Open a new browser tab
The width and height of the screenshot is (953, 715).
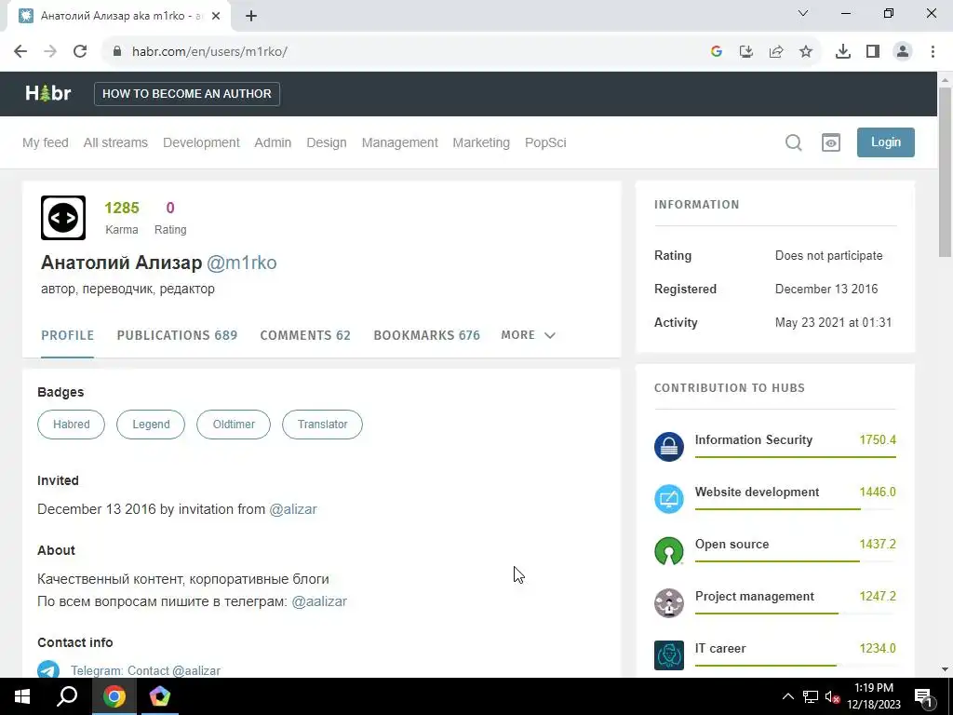point(251,16)
